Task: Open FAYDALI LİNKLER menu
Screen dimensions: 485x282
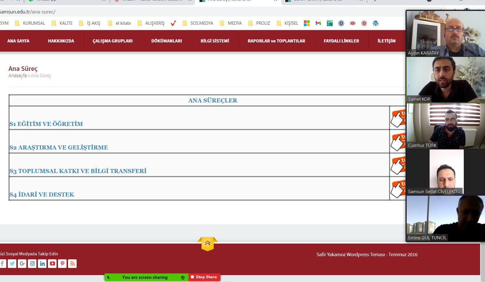Action: pos(341,41)
